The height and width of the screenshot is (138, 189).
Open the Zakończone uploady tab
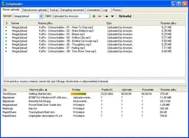(x=35, y=10)
